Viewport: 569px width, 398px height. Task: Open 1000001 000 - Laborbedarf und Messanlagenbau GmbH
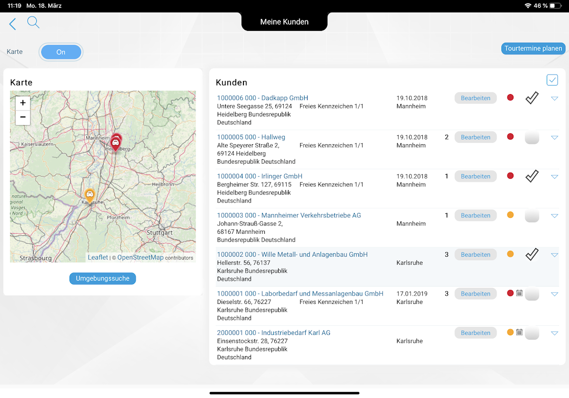(300, 294)
